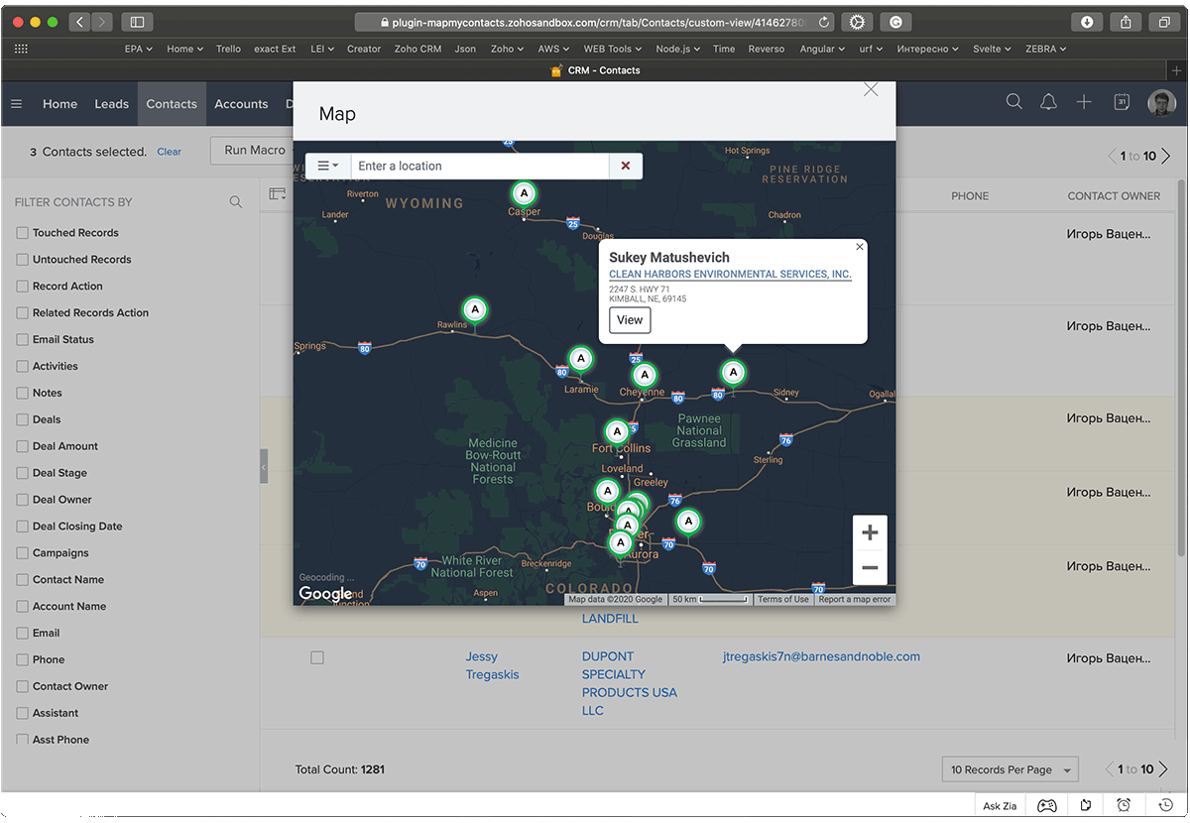Open the apps grid in bookmarks bar
The width and height of the screenshot is (1190, 823).
(x=22, y=49)
